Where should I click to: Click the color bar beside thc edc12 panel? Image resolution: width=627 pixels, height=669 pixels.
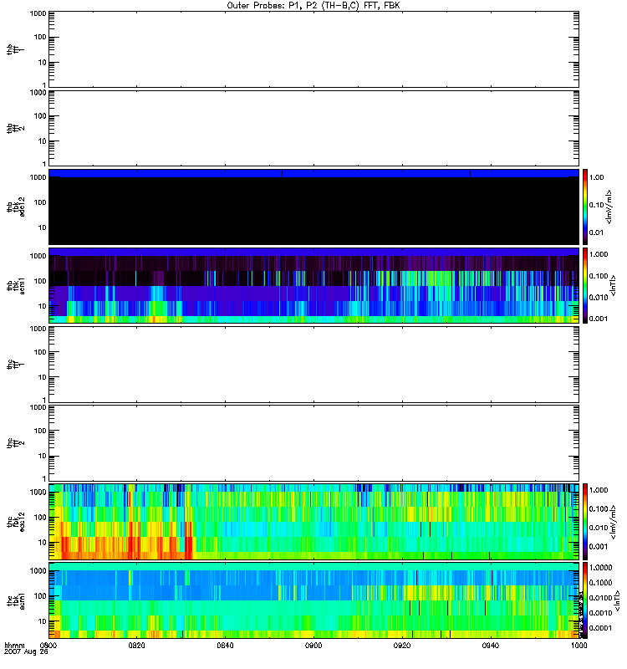[x=586, y=521]
